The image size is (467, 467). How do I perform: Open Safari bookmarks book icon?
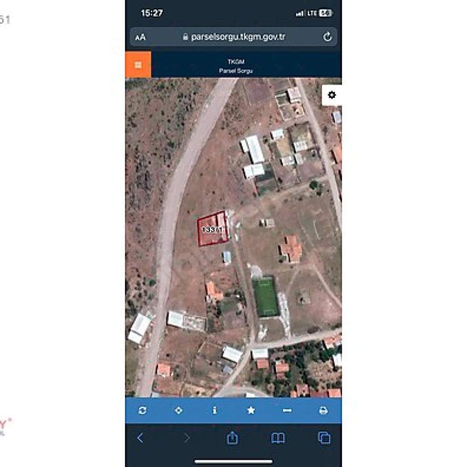pos(278,438)
